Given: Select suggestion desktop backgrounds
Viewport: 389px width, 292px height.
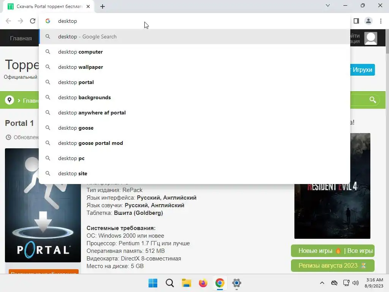Looking at the screenshot, I should point(194,97).
